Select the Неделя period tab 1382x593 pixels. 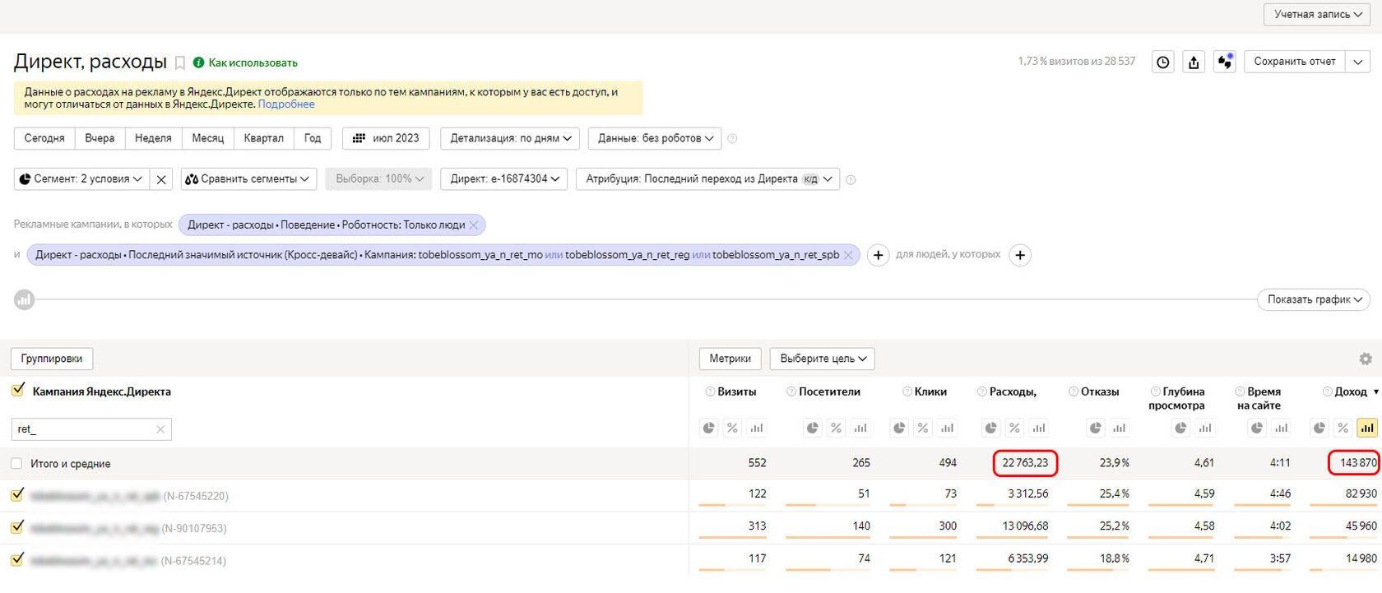[x=153, y=139]
